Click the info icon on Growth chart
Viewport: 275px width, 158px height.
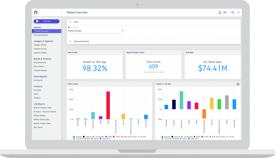click(x=238, y=84)
